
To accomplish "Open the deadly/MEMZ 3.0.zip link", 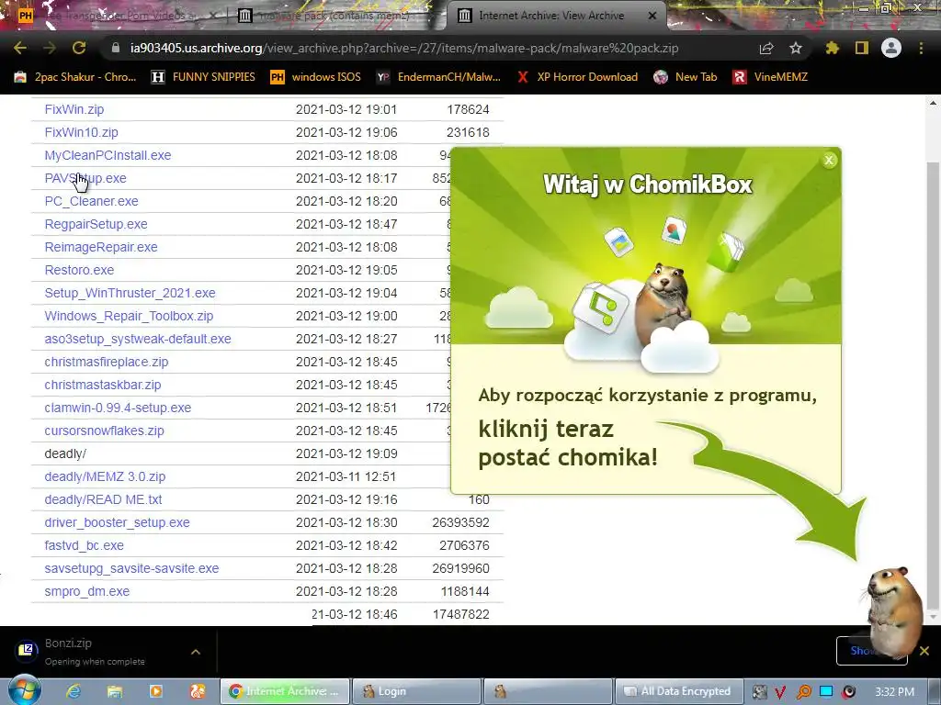I will [x=105, y=476].
